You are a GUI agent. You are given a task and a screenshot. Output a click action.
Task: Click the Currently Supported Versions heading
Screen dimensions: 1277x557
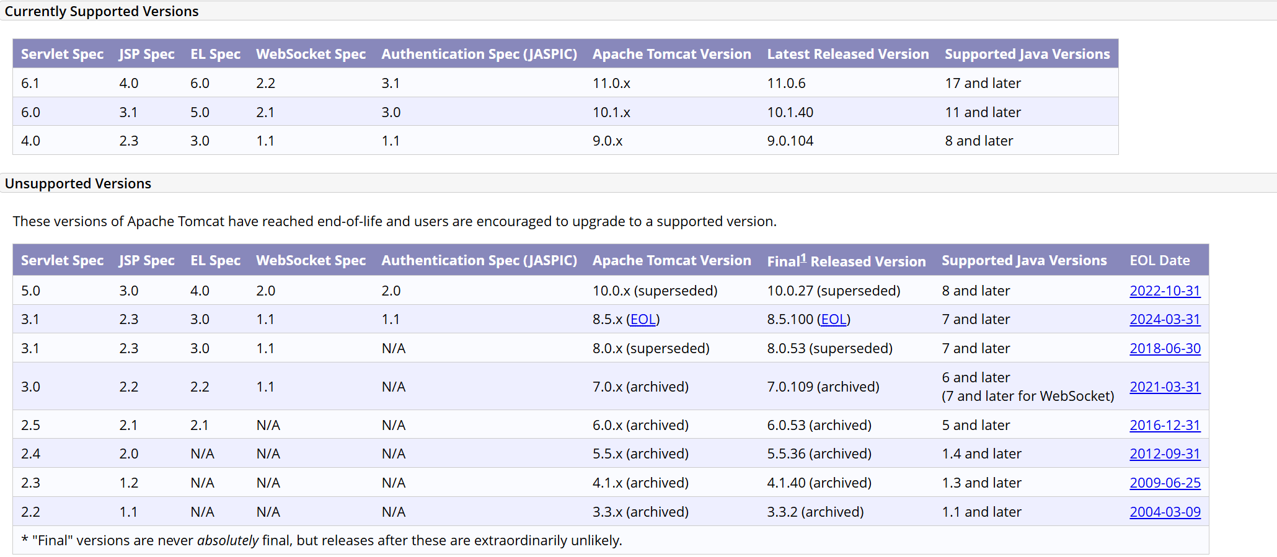[x=102, y=11]
